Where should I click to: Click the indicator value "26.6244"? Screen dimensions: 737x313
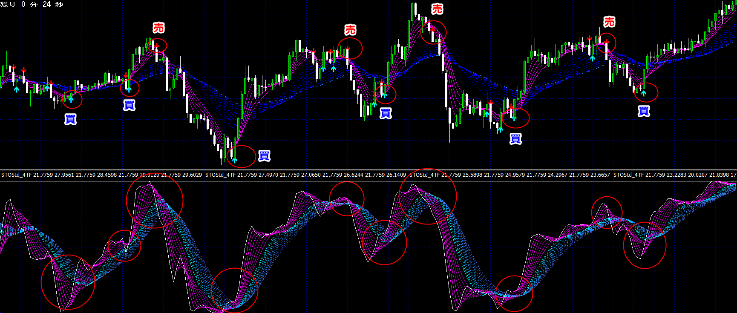pos(354,175)
